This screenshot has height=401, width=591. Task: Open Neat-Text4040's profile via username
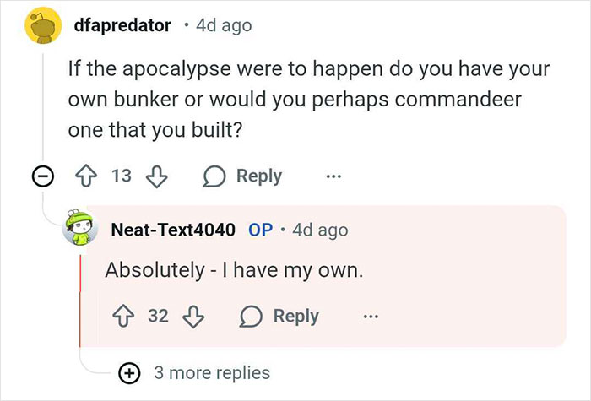(173, 230)
